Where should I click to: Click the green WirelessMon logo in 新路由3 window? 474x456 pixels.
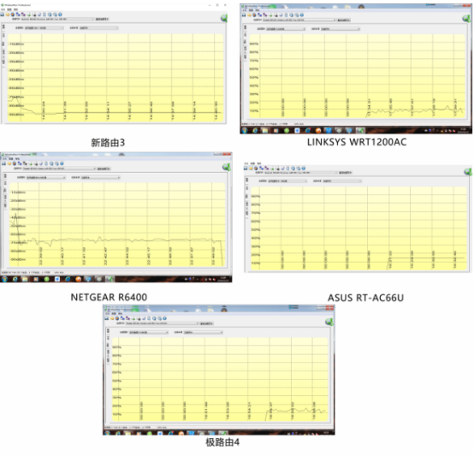(224, 18)
